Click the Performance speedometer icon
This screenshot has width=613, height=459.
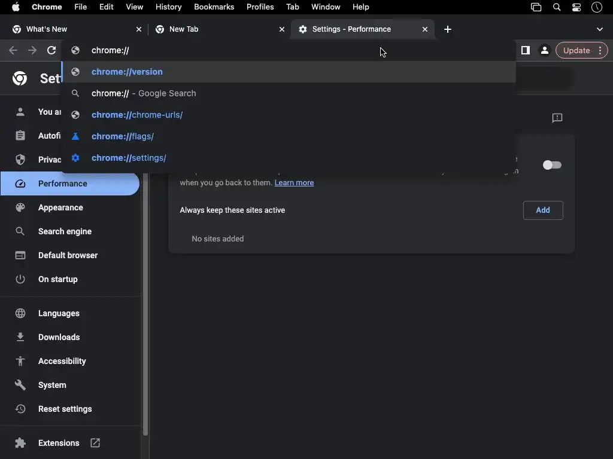tap(20, 184)
